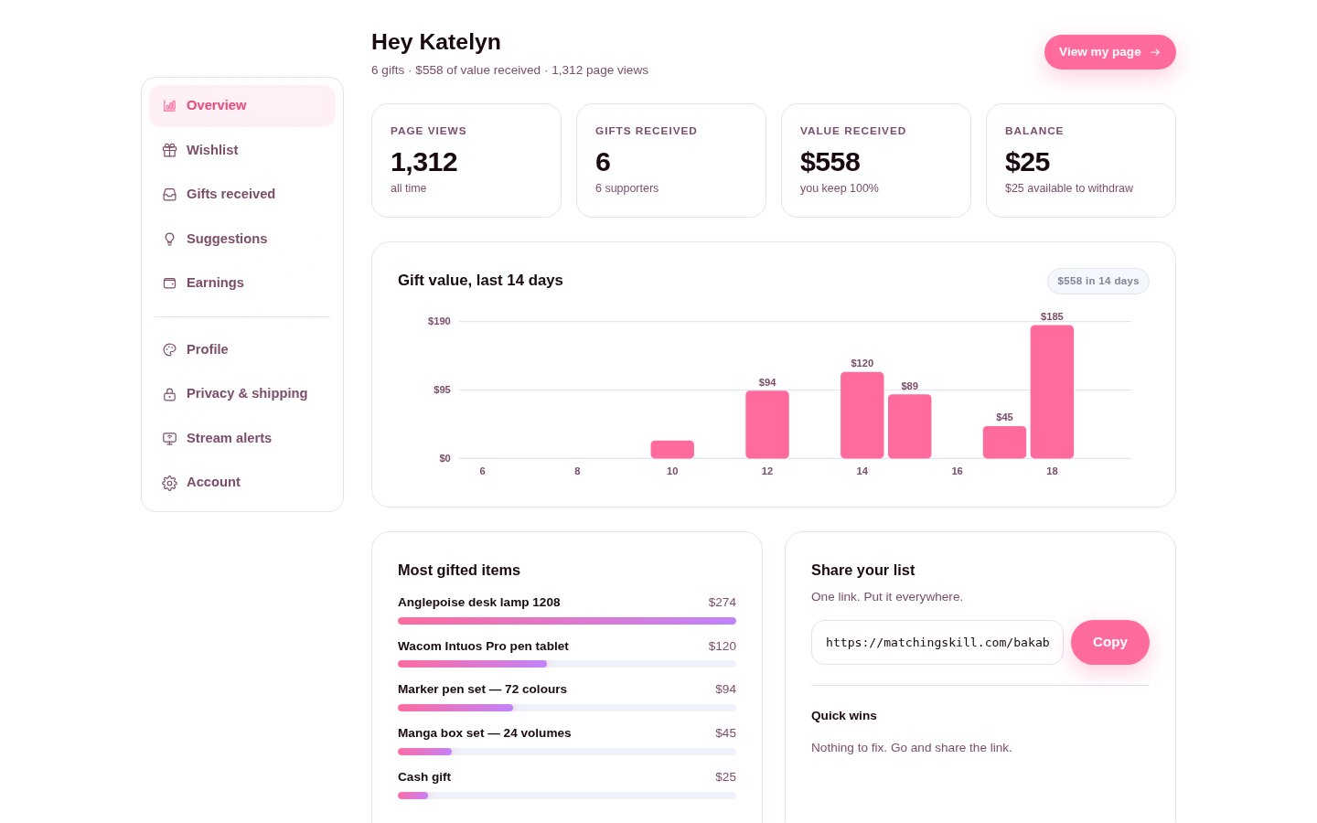Open the Earnings page
Image resolution: width=1317 pixels, height=823 pixels.
(242, 283)
